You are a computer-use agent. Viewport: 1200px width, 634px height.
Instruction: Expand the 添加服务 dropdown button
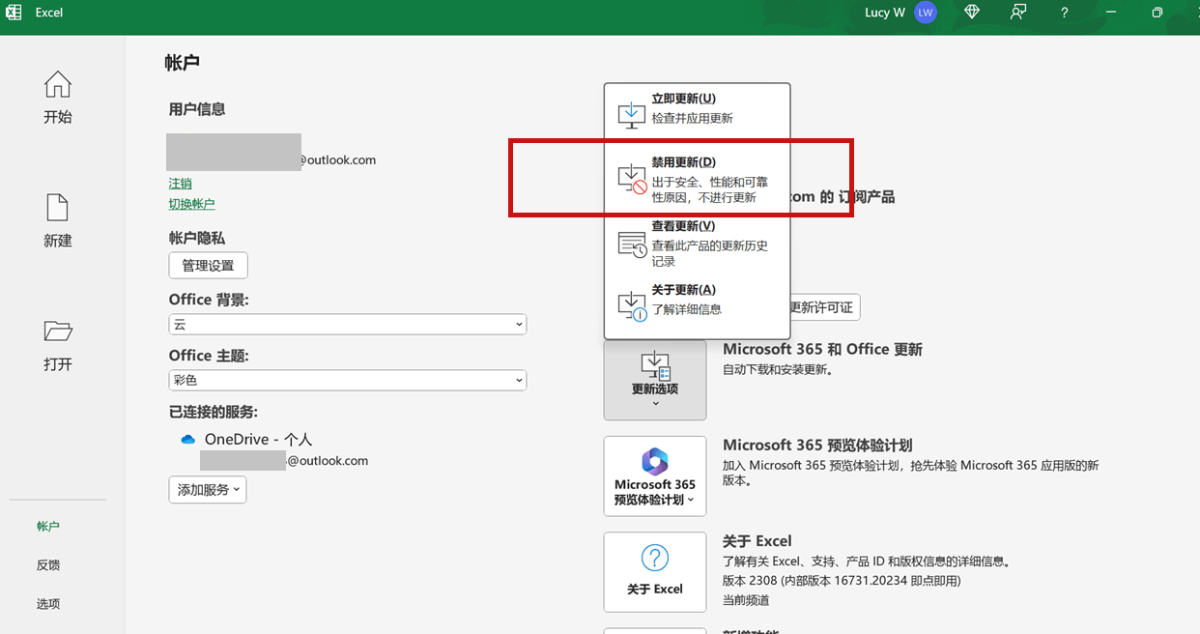(x=208, y=490)
